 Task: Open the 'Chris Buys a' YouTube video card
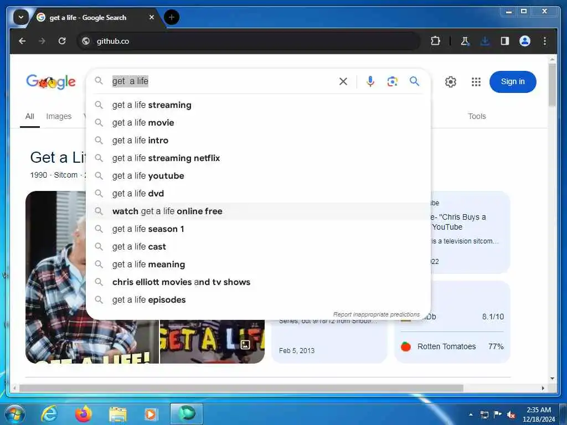tap(470, 232)
